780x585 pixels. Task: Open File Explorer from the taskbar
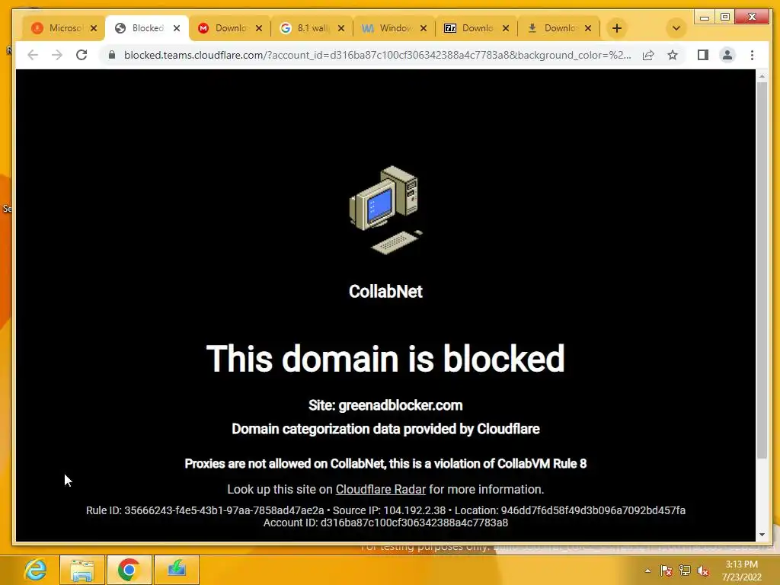[82, 570]
